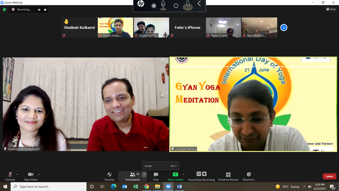Image resolution: width=339 pixels, height=191 pixels.
Task: Open the View layout menu
Action: coord(331,9)
